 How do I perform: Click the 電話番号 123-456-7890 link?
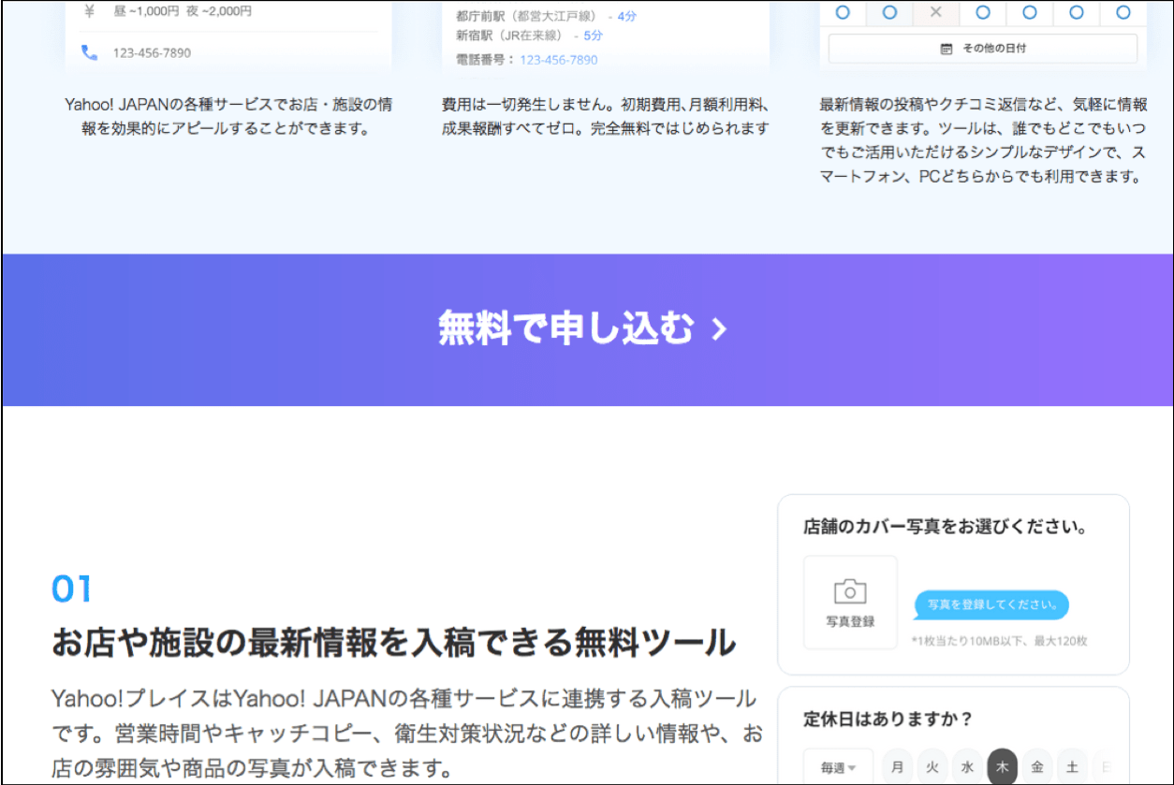pos(558,59)
